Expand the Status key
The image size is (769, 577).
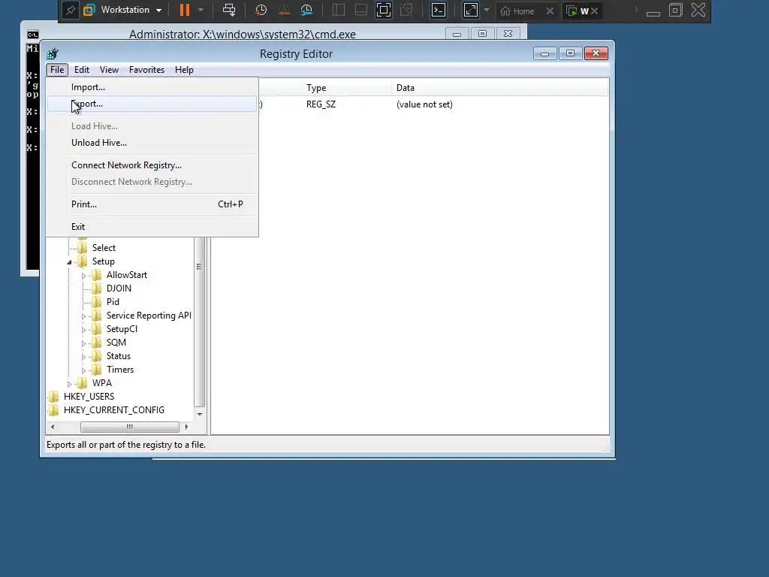click(x=83, y=357)
